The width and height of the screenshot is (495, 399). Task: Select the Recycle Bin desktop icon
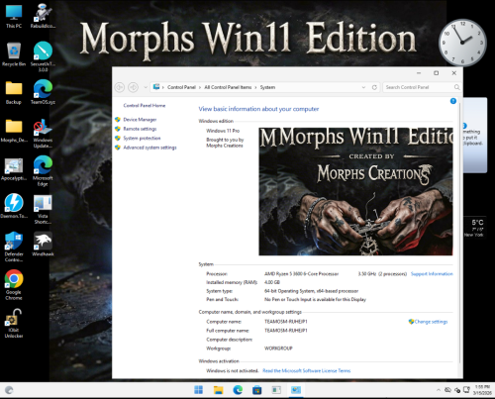[x=14, y=54]
